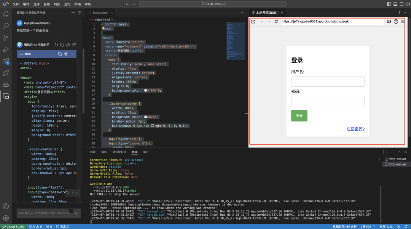
Task: Open the errors and warnings status item
Action: 36,227
